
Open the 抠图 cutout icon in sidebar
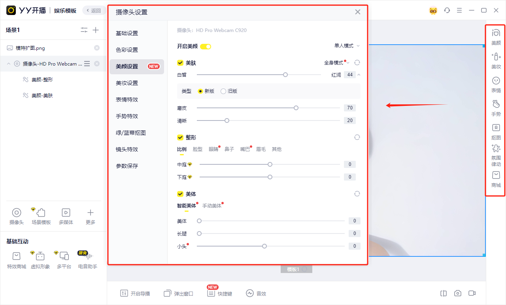tap(496, 132)
